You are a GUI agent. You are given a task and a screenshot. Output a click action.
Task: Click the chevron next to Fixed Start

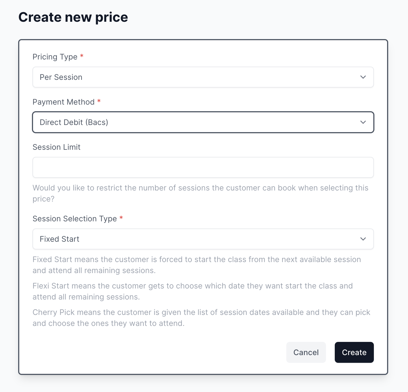(363, 239)
